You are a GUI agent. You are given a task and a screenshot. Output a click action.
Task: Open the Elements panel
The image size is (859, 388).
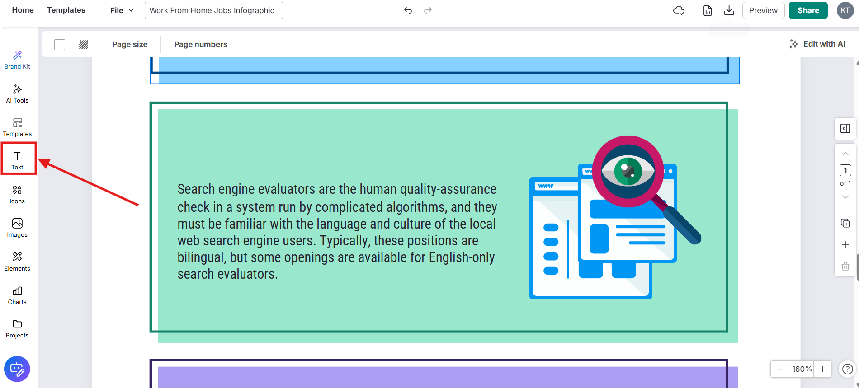pyautogui.click(x=17, y=262)
